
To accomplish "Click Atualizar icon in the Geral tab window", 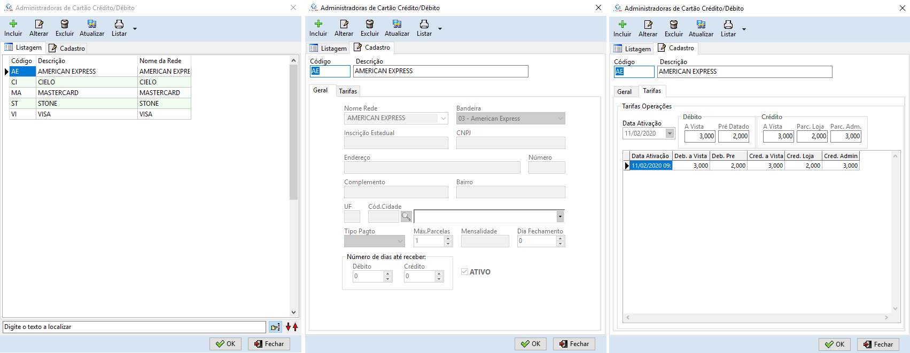I will tap(397, 23).
